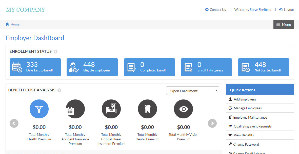299x154 pixels.
Task: Click the right carousel arrow
Action: tap(212, 123)
